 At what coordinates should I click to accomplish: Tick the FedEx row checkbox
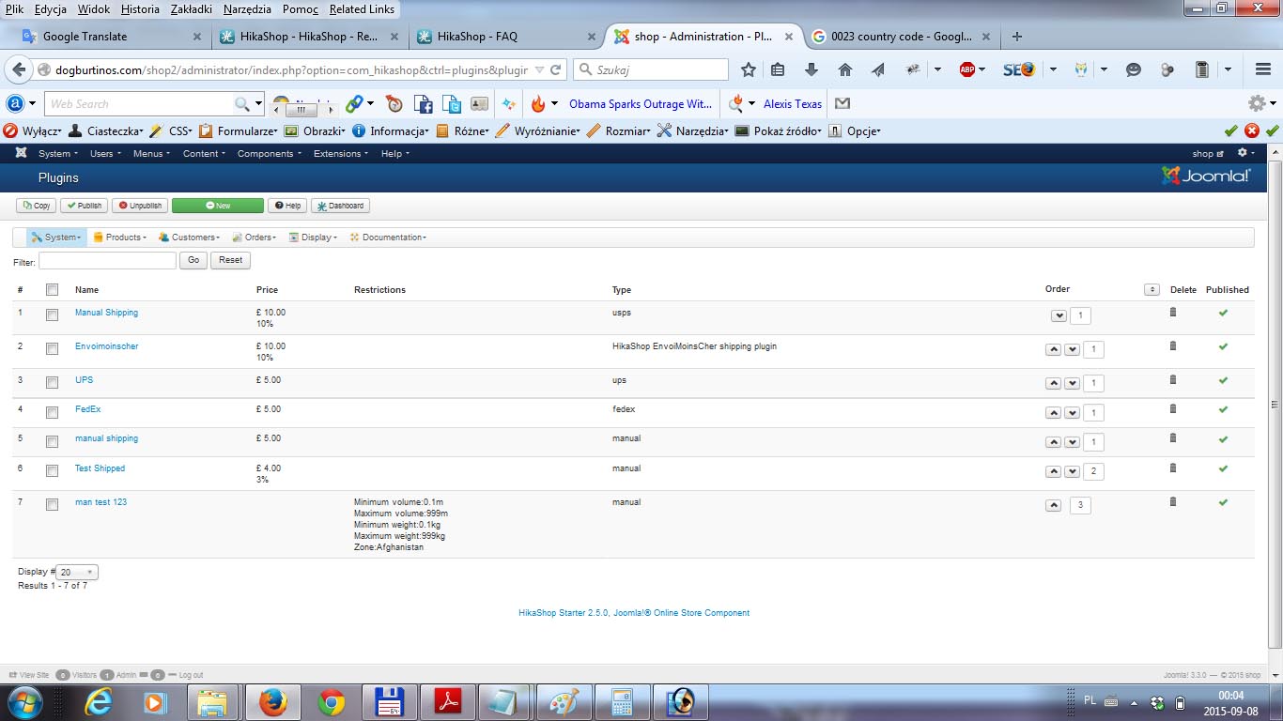(53, 411)
